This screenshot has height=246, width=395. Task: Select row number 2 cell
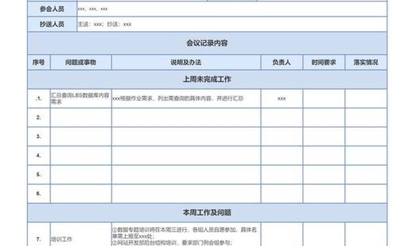tap(39, 117)
